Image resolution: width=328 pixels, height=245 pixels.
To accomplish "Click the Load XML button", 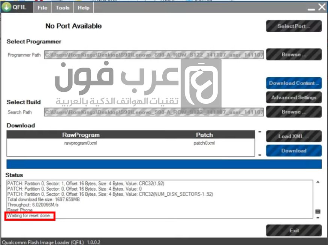I will pyautogui.click(x=294, y=136).
